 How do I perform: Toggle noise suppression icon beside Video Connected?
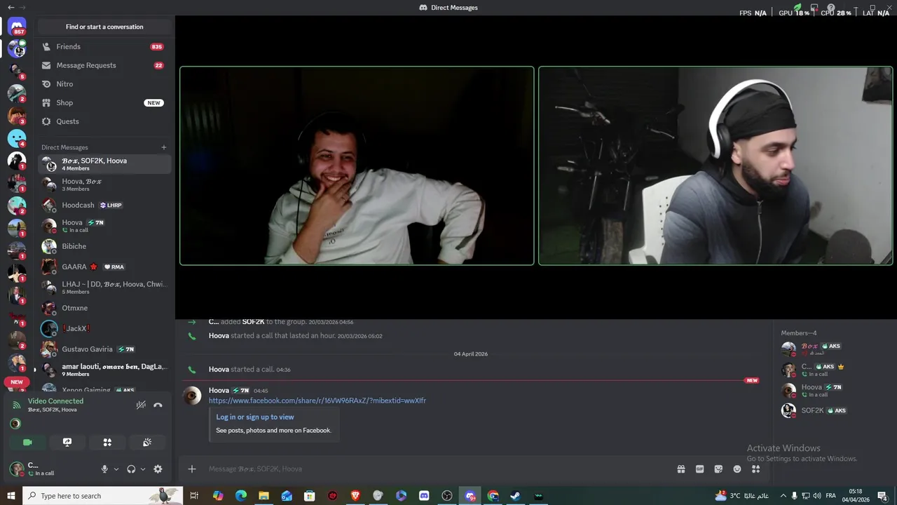[x=141, y=405]
